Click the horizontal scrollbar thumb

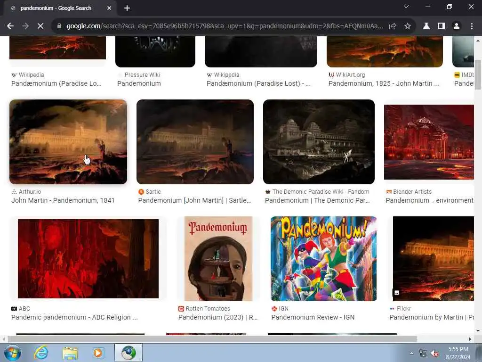(212, 339)
